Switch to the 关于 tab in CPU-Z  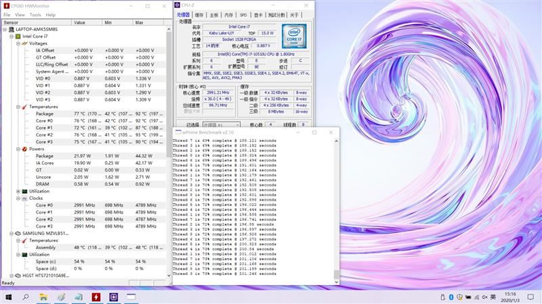tap(294, 15)
